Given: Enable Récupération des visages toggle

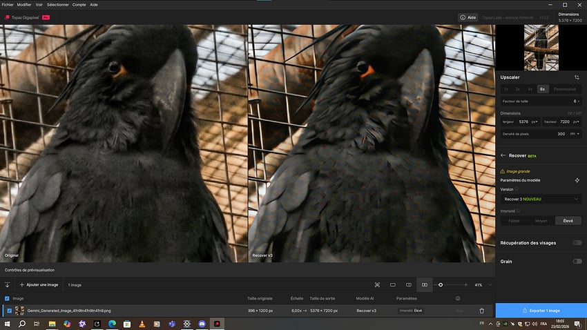Looking at the screenshot, I should coord(577,243).
